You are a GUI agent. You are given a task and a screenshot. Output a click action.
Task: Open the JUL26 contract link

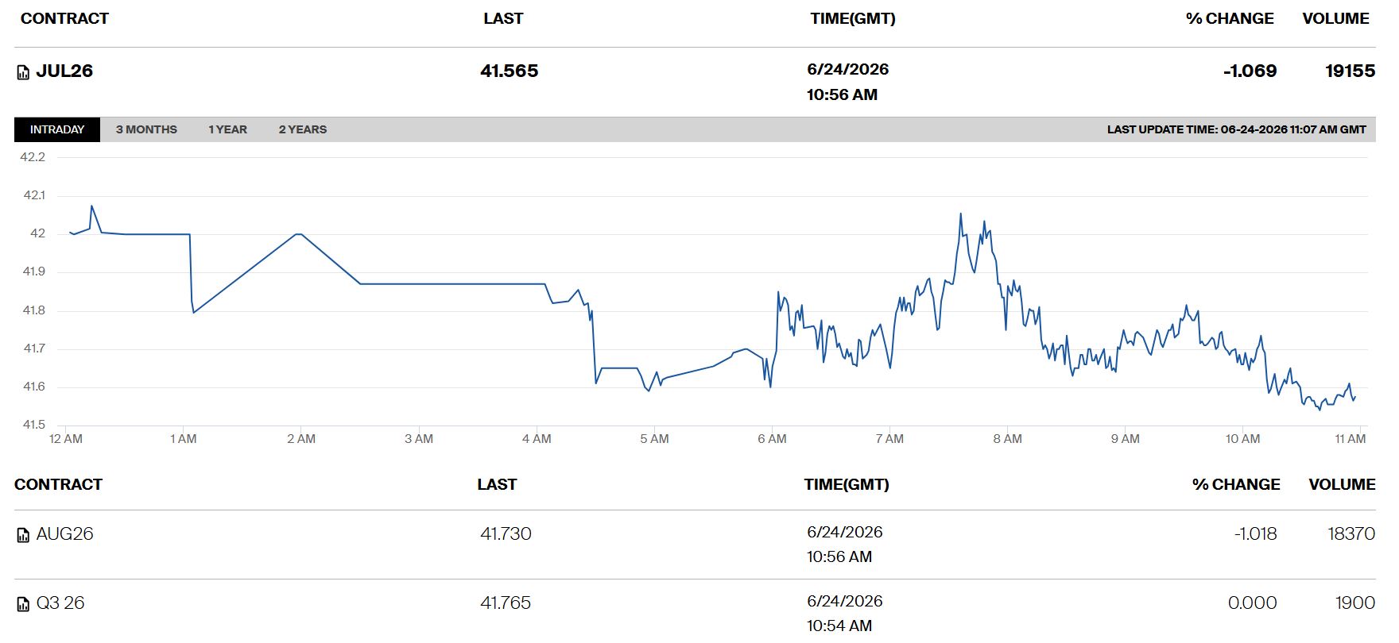tap(64, 71)
